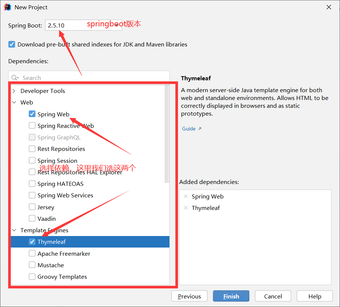This screenshot has height=307, width=340.
Task: Check the Rest Repositories dependency
Action: 32,149
